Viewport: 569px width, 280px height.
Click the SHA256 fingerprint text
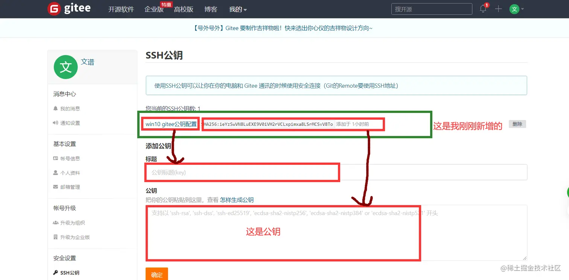[268, 124]
